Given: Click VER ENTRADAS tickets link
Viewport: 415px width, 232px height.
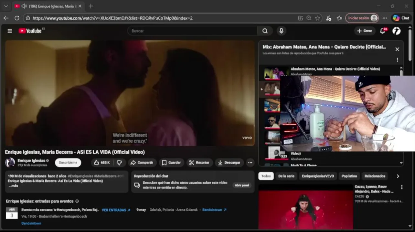Looking at the screenshot, I should [x=116, y=210].
